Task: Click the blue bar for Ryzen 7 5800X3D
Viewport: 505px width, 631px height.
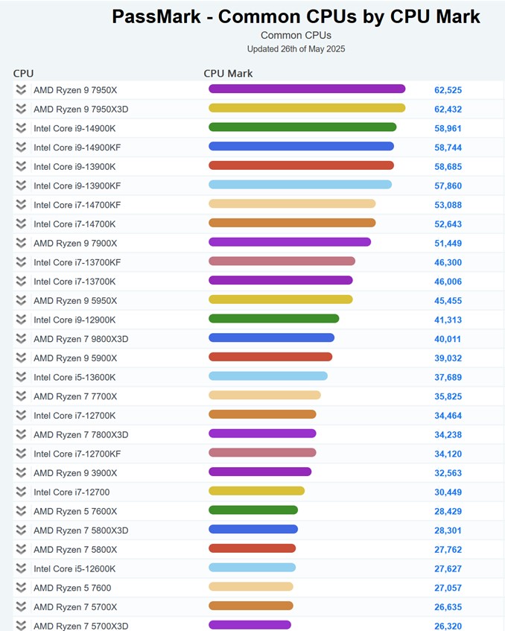Action: pyautogui.click(x=253, y=529)
